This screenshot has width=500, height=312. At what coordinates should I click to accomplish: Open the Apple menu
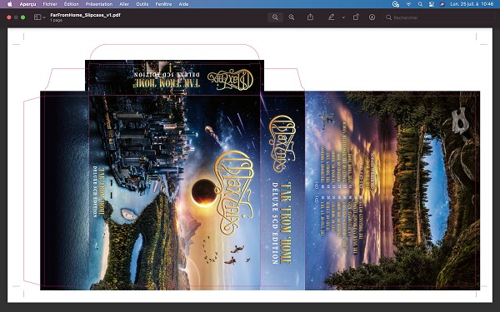(9, 4)
